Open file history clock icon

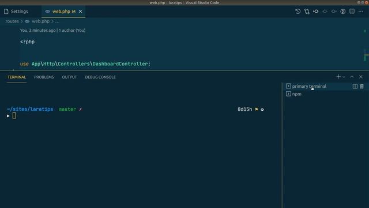tap(298, 12)
